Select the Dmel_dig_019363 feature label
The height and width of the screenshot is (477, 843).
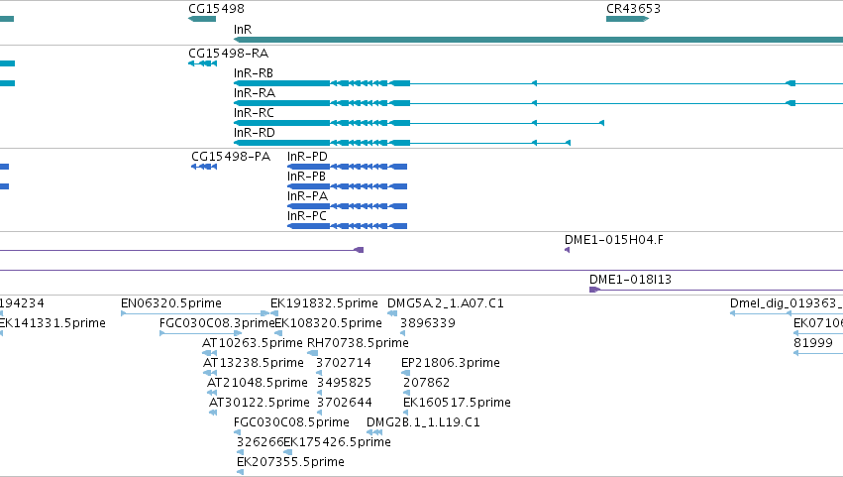786,303
